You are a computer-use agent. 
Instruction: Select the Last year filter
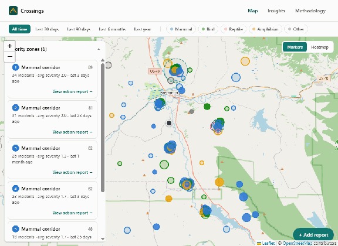click(x=142, y=29)
